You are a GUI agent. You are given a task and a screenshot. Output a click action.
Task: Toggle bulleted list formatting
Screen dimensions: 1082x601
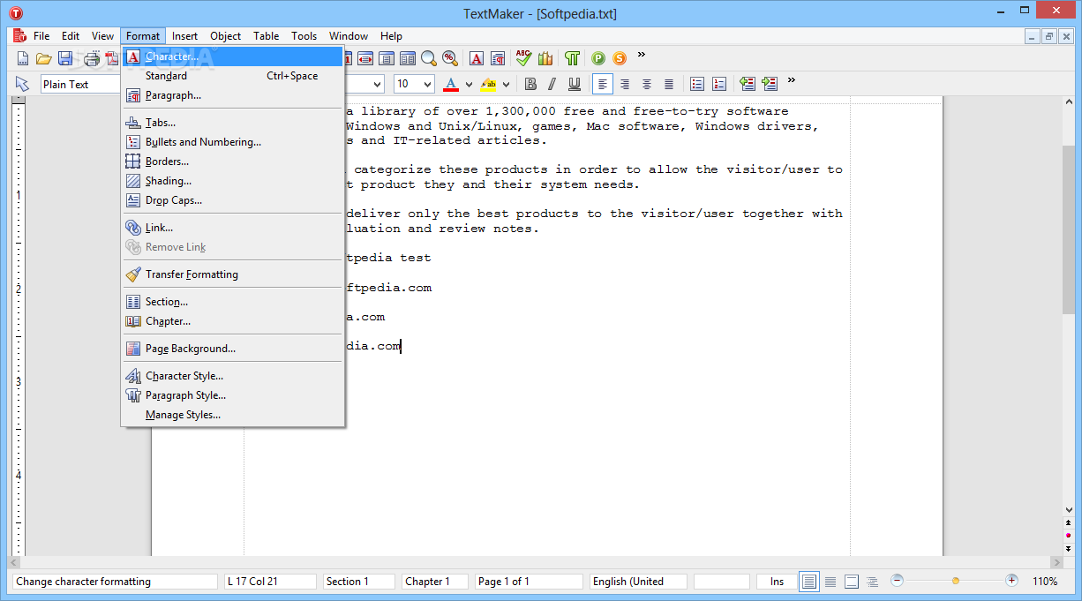(x=697, y=84)
